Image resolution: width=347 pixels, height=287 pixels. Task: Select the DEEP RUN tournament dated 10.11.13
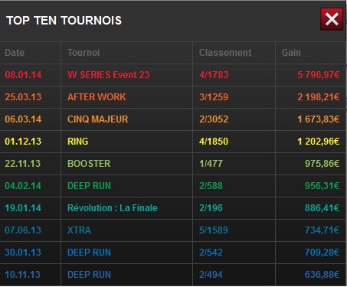(x=89, y=275)
